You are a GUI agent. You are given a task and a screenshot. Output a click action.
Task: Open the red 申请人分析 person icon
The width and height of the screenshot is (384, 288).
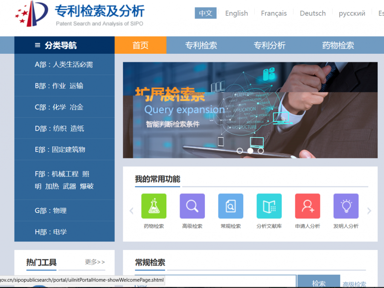tap(307, 206)
